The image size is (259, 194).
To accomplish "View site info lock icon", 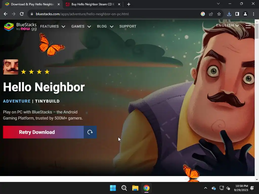I will [32, 14].
